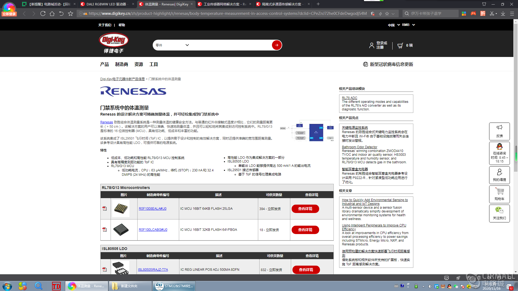This screenshot has height=291, width=518.
Task: Open the ISL80505IRAJZ-T7A part link
Action: [x=153, y=270]
